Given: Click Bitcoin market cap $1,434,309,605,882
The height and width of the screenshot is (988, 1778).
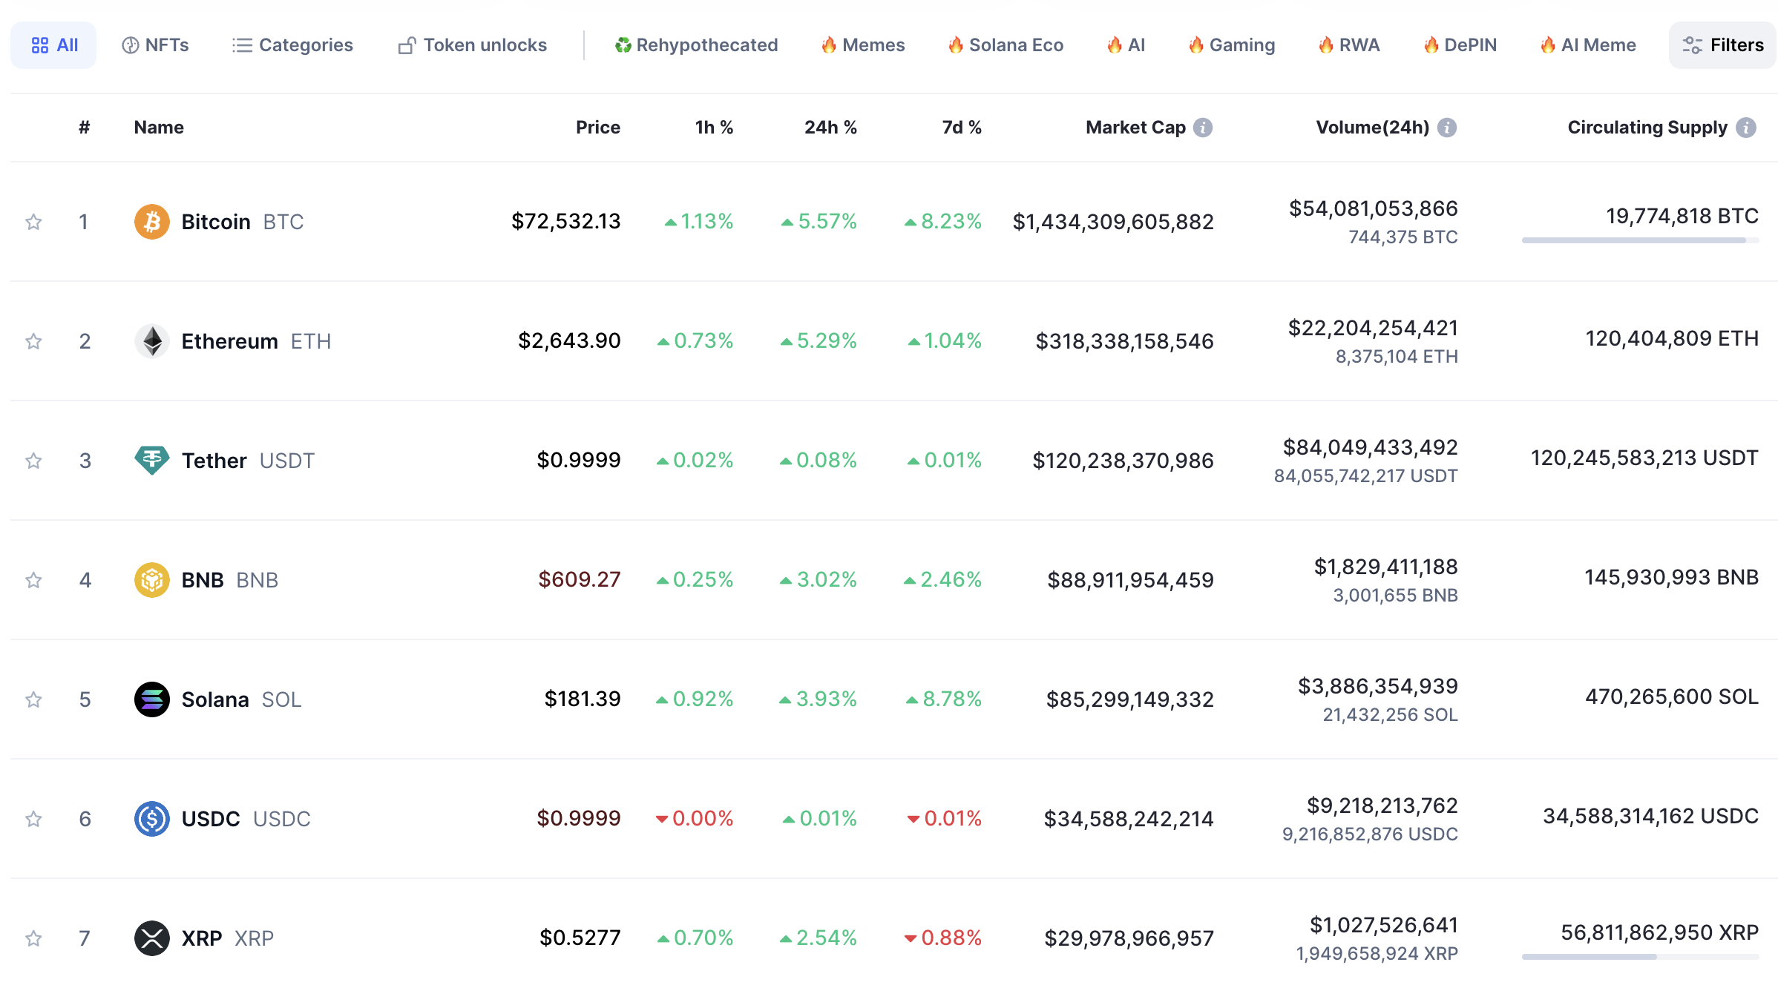Looking at the screenshot, I should 1113,222.
